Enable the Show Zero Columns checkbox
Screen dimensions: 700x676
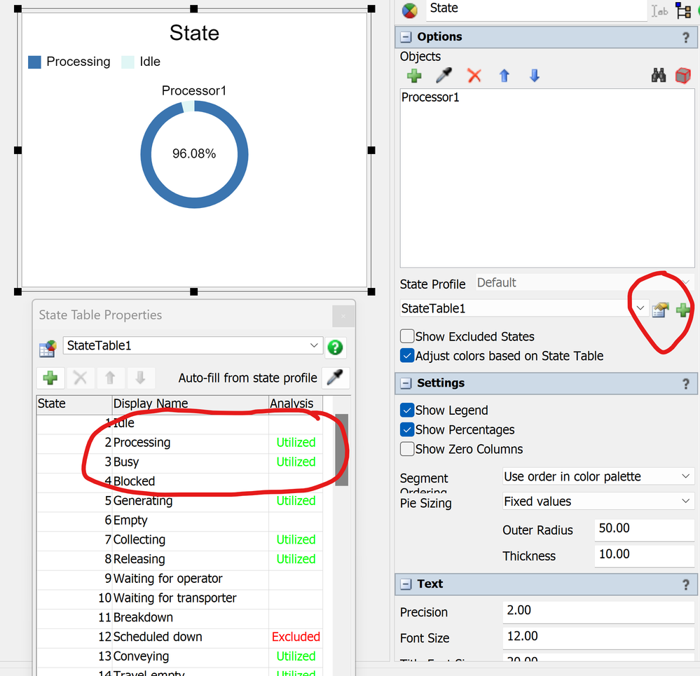(407, 449)
